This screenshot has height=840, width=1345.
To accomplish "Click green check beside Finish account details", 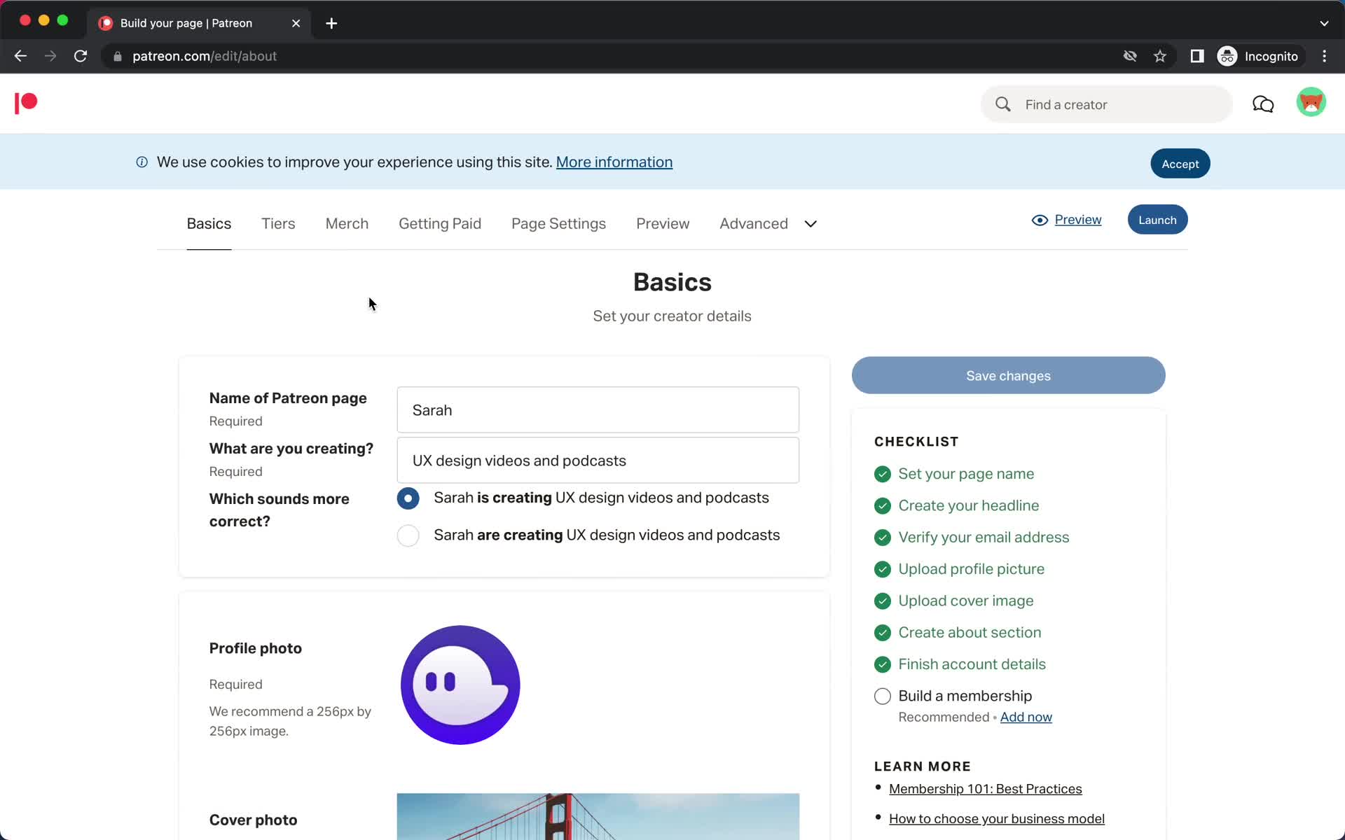I will coord(883,664).
